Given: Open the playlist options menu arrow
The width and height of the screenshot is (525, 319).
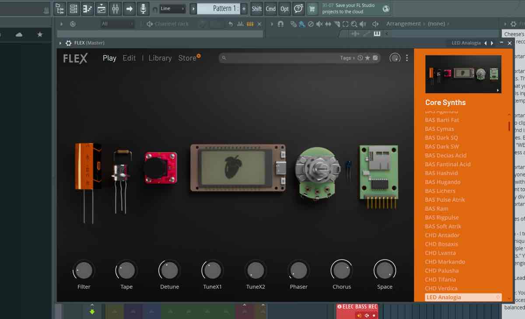Looking at the screenshot, I should (x=272, y=24).
